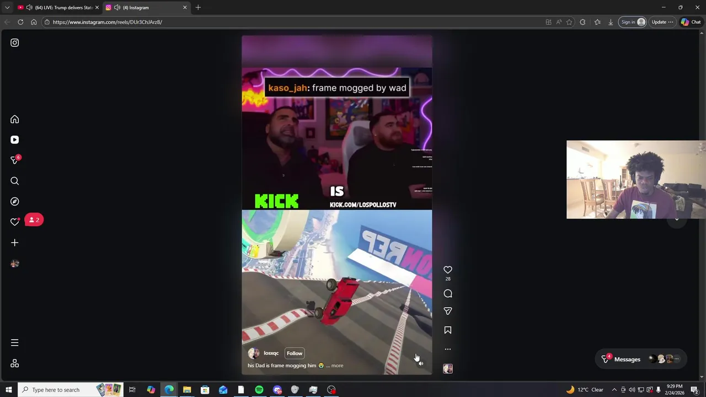Save the reel with bookmark icon
Image resolution: width=706 pixels, height=397 pixels.
click(x=448, y=330)
